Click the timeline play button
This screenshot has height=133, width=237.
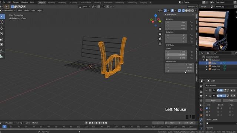pyautogui.click(x=100, y=123)
